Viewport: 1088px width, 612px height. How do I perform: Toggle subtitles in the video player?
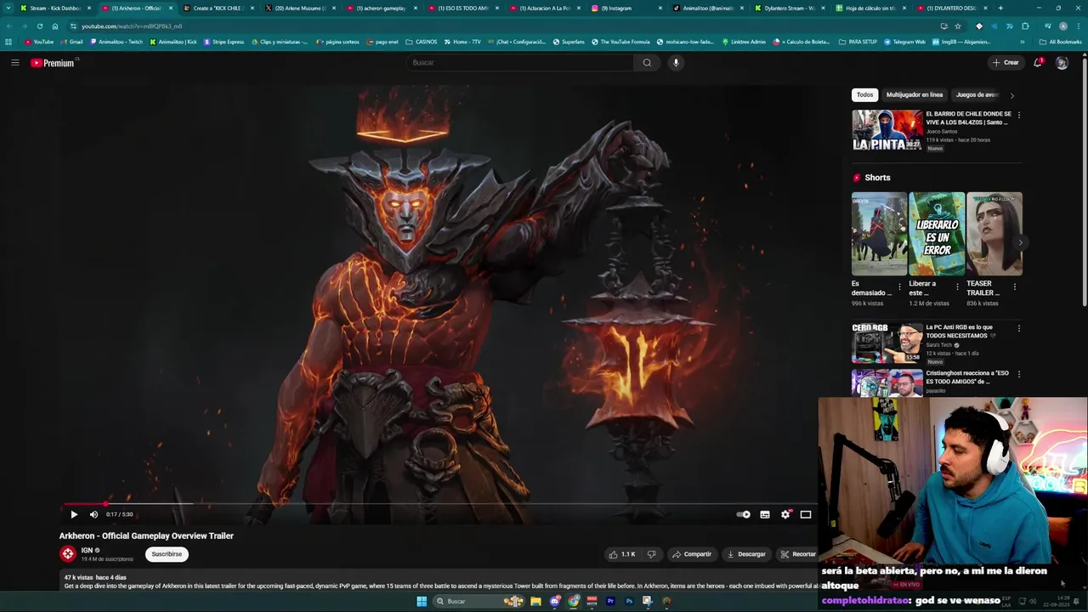coord(765,514)
